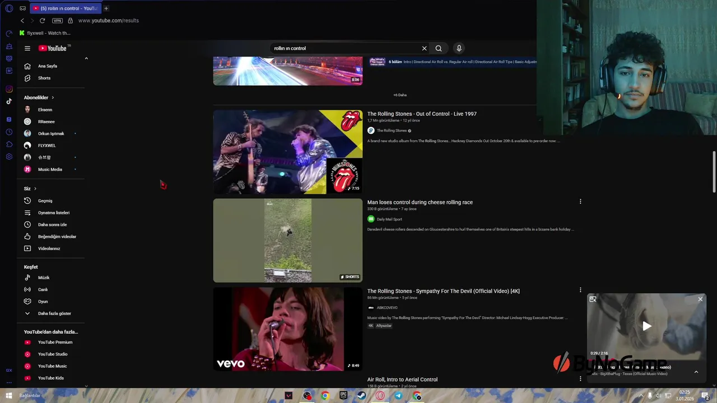Viewport: 717px width, 403px height.
Task: Open Shorts in sidebar
Action: (50, 78)
